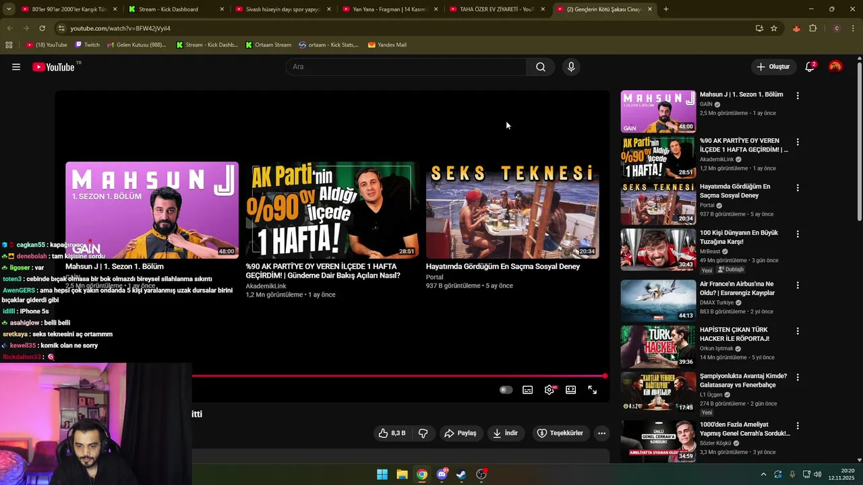Play the AK Parti 1 Hafta end-screen thumbnail
The width and height of the screenshot is (863, 485).
332,210
